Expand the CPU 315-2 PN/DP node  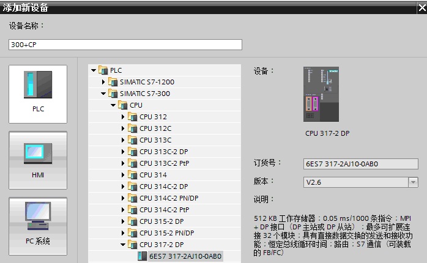pyautogui.click(x=123, y=233)
